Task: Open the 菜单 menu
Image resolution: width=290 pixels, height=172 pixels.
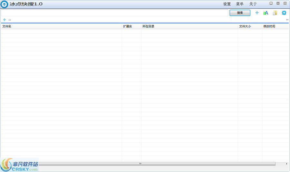Action: click(240, 4)
